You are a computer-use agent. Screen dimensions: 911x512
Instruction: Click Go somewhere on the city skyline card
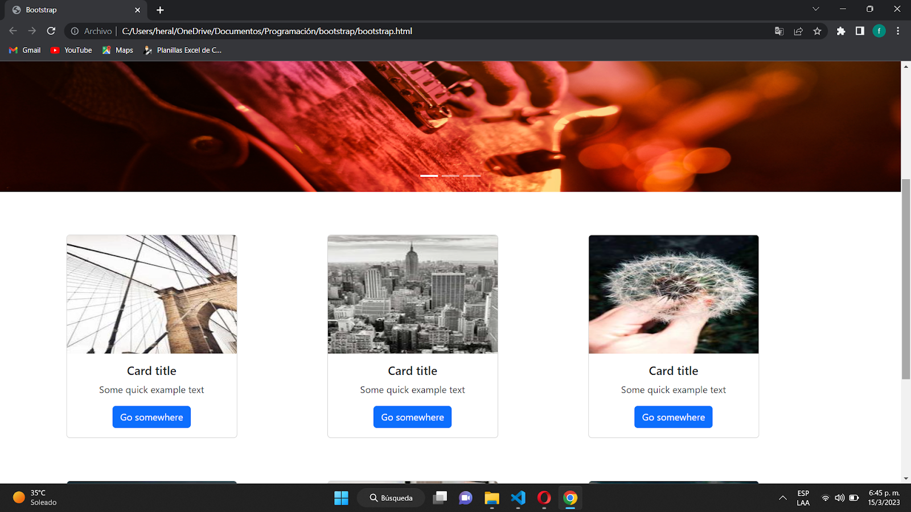413,417
